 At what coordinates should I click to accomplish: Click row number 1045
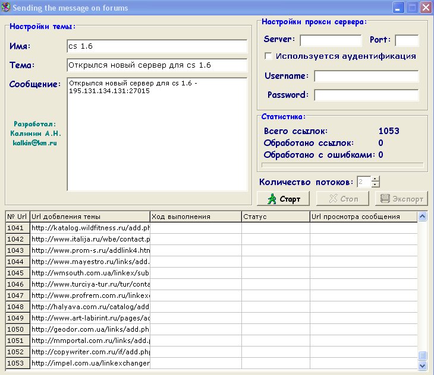[x=17, y=273]
